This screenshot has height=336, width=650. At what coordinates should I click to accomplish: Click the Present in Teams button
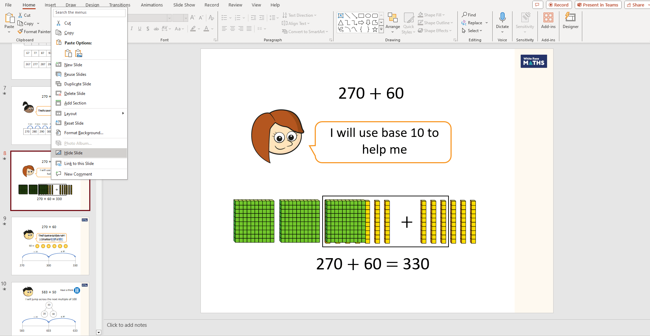point(598,5)
